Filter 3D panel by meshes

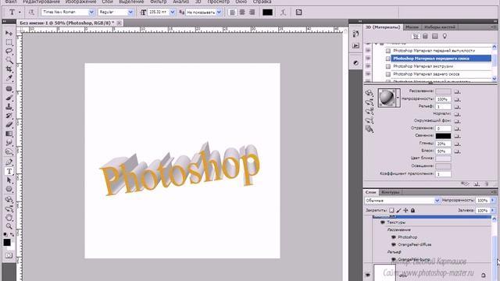[x=425, y=37]
